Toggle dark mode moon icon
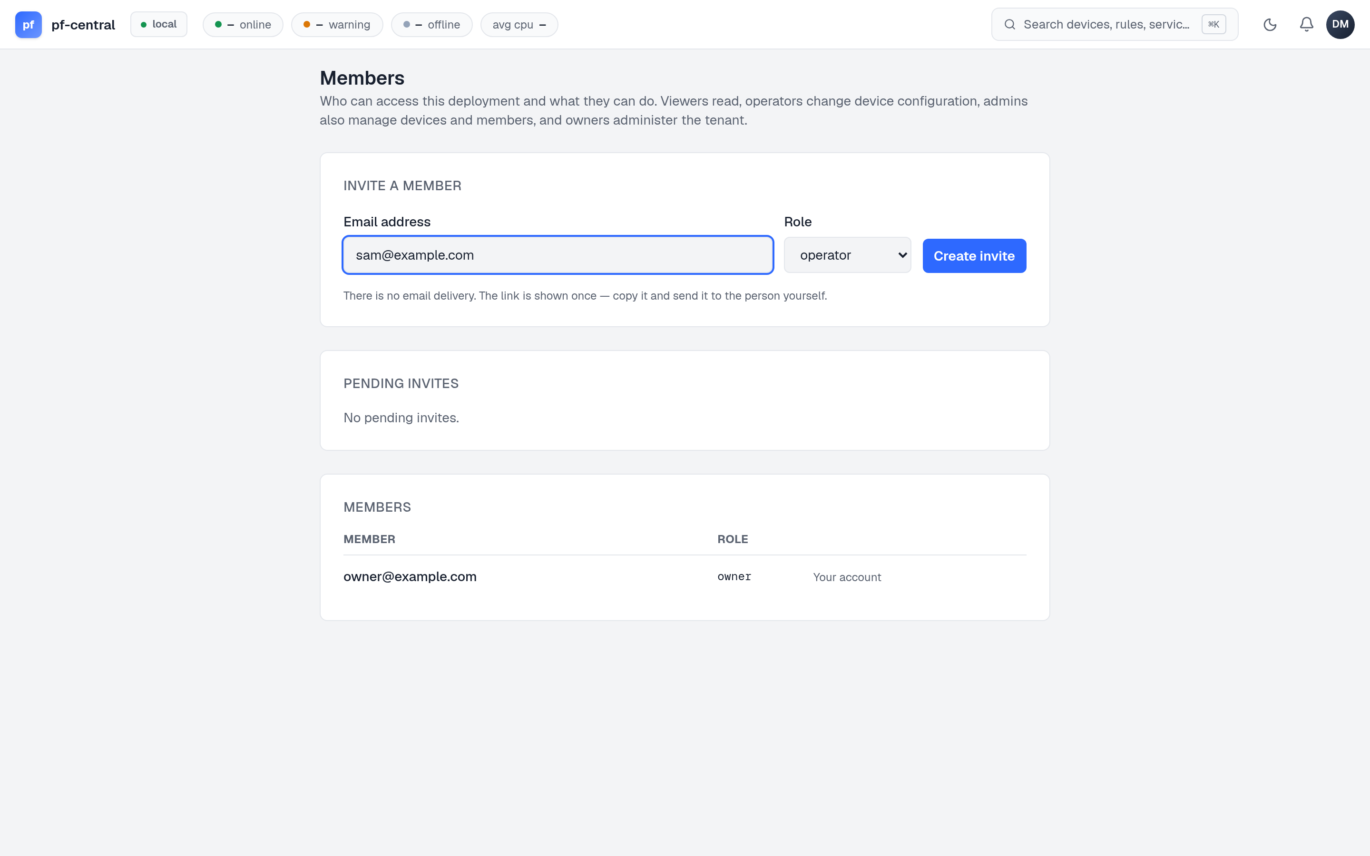 [x=1270, y=24]
